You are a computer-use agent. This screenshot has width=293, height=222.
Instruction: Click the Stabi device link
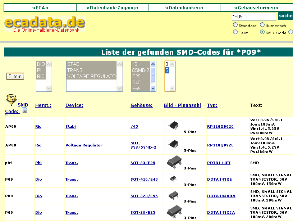pos(70,127)
